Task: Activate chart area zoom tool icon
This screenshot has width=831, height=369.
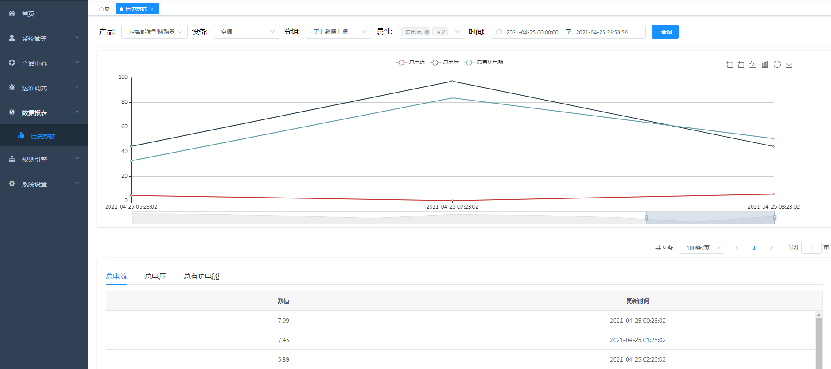Action: point(729,64)
